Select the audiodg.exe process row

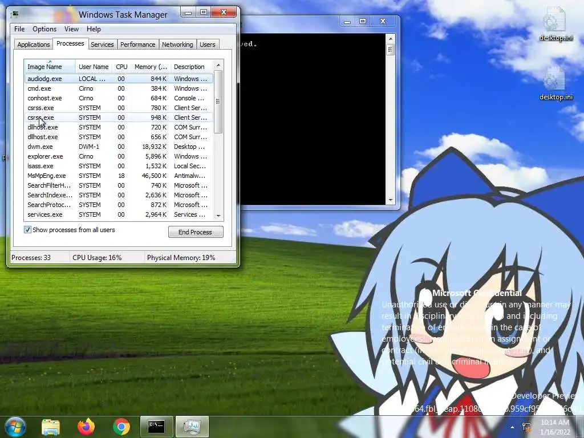click(119, 79)
